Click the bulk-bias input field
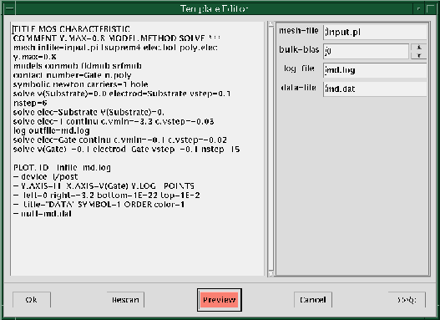Image resolution: width=440 pixels, height=320 pixels. pos(366,51)
